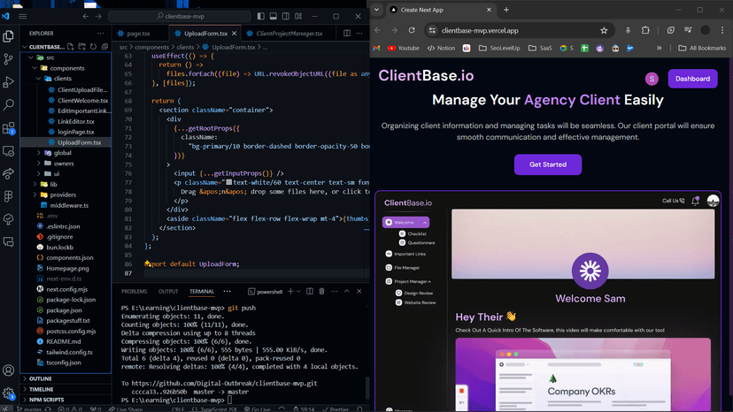Create new folder in Explorer header
The image size is (733, 412).
(81, 47)
